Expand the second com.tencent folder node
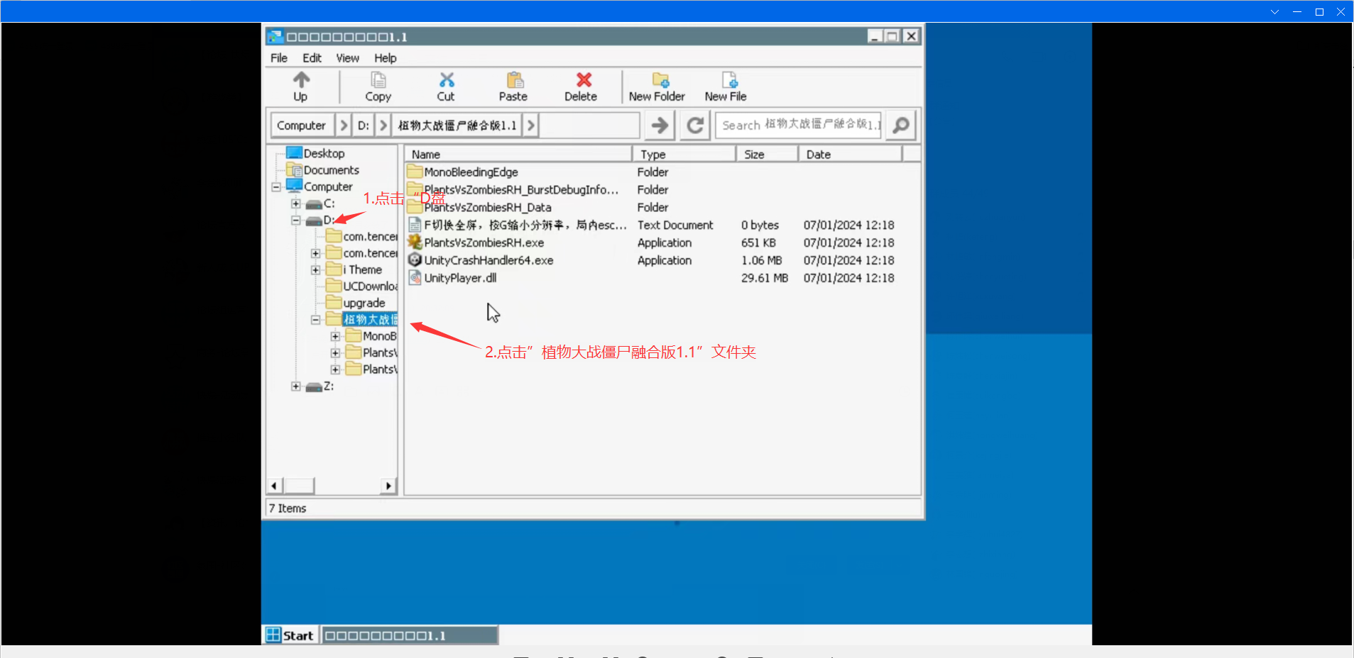Viewport: 1354px width, 658px height. [x=315, y=253]
